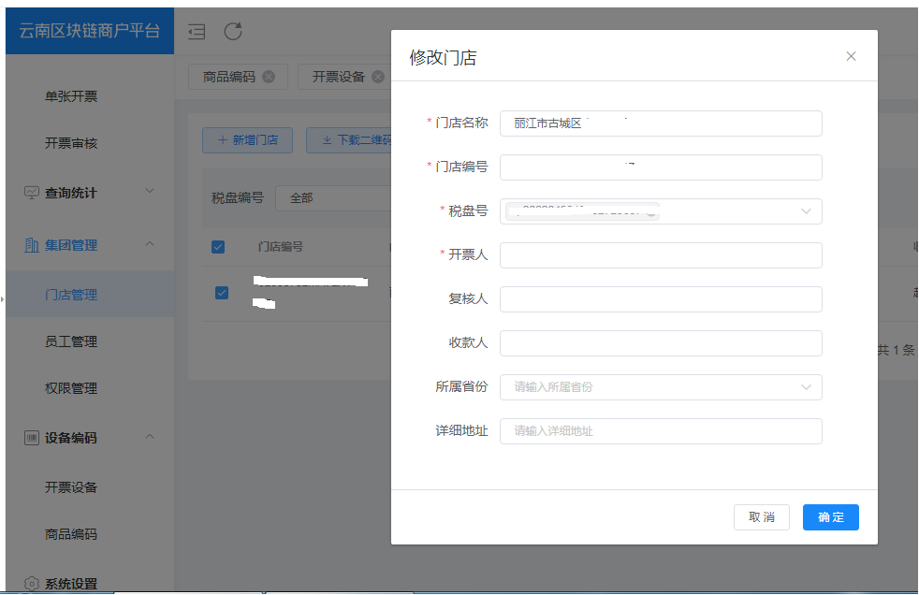919x595 pixels.
Task: Click the 云南区块链商户平台 logo title
Action: click(x=90, y=31)
